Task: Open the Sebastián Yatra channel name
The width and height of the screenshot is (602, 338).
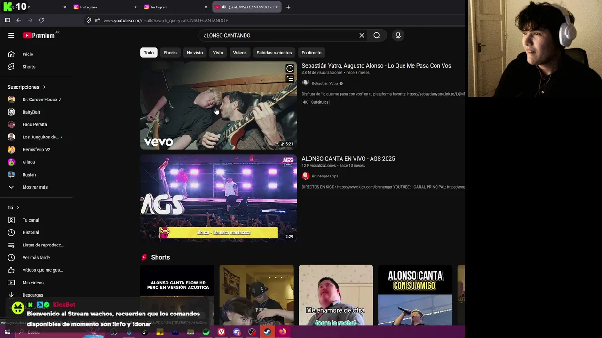Action: click(325, 84)
